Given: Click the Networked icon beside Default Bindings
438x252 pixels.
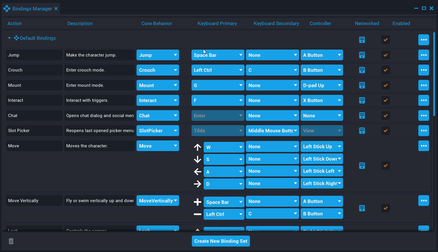Looking at the screenshot, I should (x=362, y=40).
